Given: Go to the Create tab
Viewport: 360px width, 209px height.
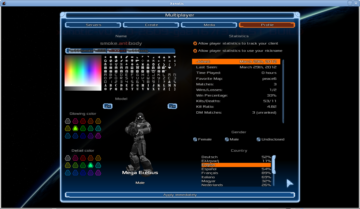Looking at the screenshot, I should (151, 25).
